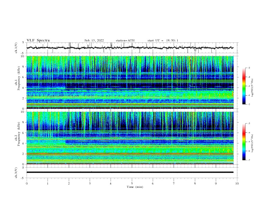Click the time axis tick label "3"
Image resolution: width=267 pixels, height=206 pixels.
click(90, 183)
